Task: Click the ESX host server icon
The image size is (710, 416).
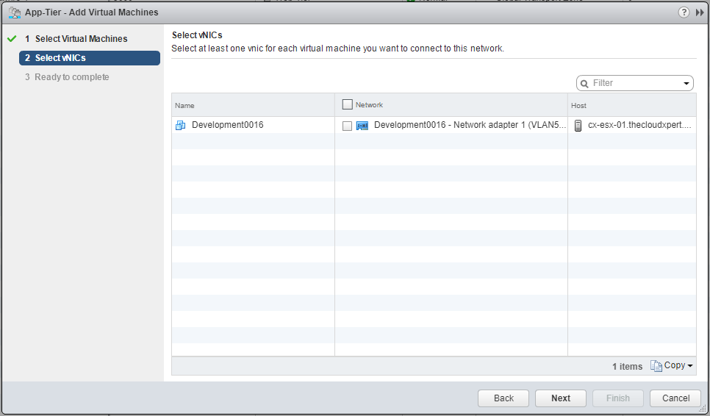Action: pyautogui.click(x=578, y=126)
